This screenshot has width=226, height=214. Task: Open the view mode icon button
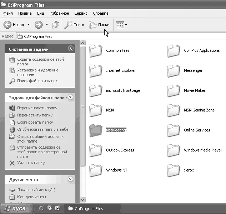click(x=120, y=25)
